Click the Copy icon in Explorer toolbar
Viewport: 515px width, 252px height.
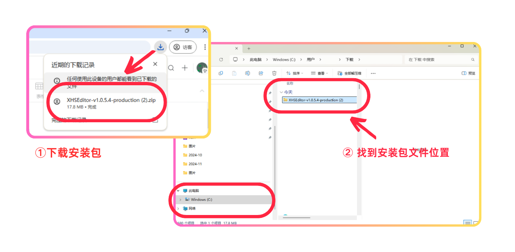[220, 73]
